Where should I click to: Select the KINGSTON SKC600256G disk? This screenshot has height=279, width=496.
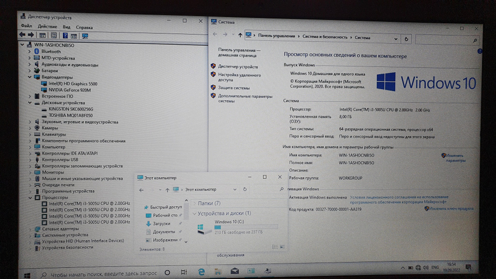71,109
